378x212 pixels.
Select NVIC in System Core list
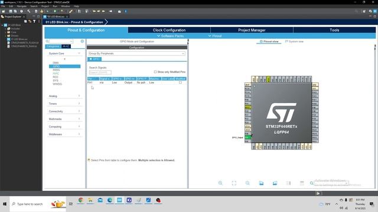pos(56,74)
